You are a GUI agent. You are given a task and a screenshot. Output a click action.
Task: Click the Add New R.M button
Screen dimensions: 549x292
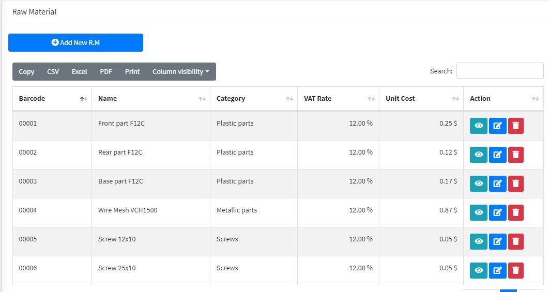click(x=75, y=43)
